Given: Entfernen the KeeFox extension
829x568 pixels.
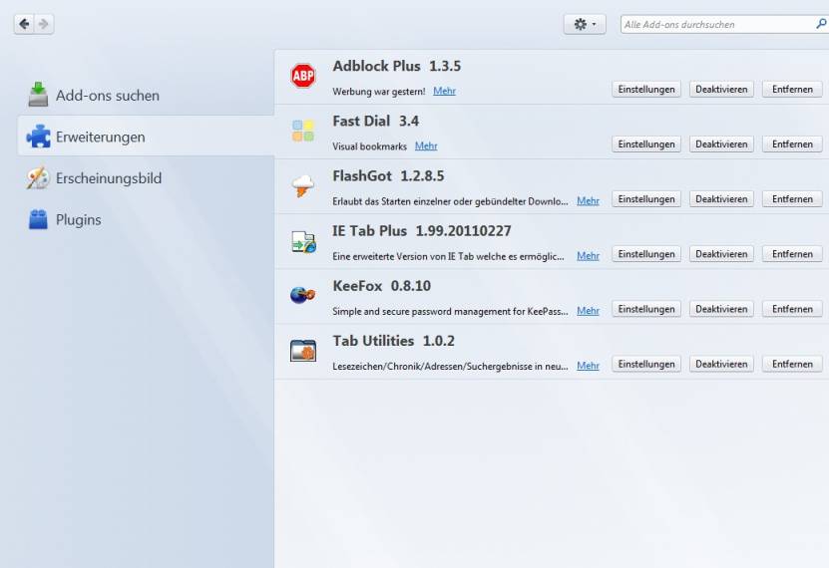Looking at the screenshot, I should point(792,309).
